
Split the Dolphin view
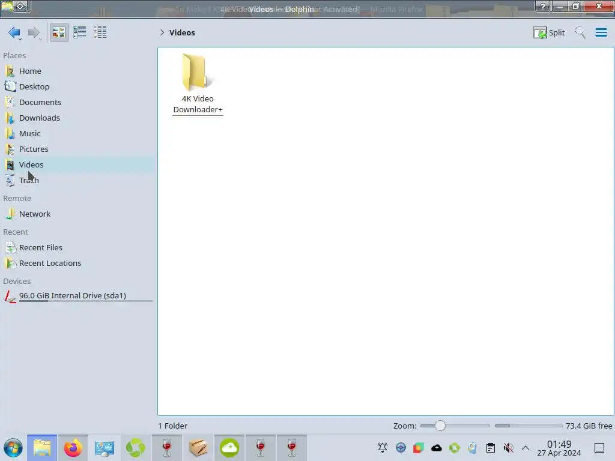click(x=549, y=32)
